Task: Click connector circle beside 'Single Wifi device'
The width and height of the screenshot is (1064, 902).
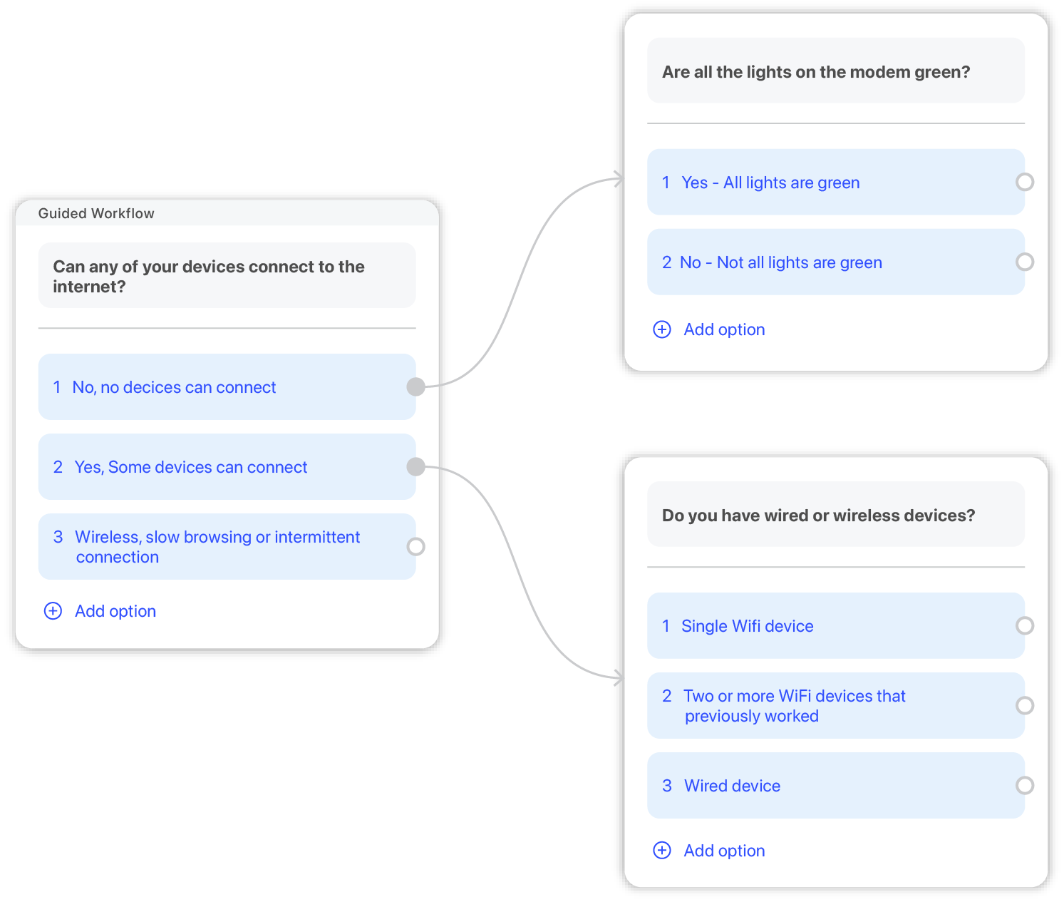Action: [1025, 625]
